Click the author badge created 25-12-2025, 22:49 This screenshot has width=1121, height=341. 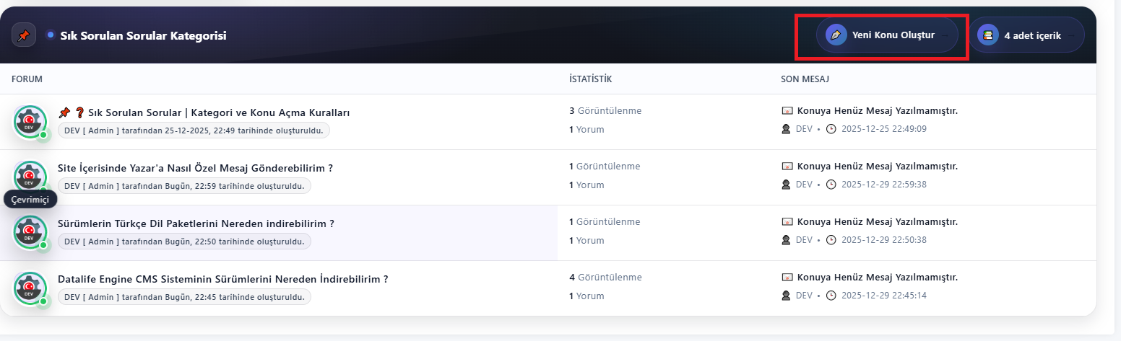point(194,130)
